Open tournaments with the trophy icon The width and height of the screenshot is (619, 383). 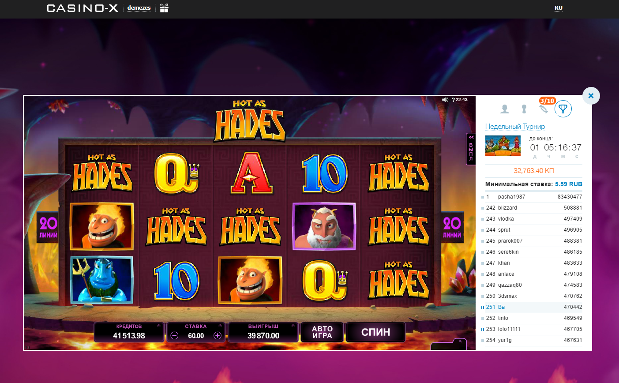pos(563,109)
